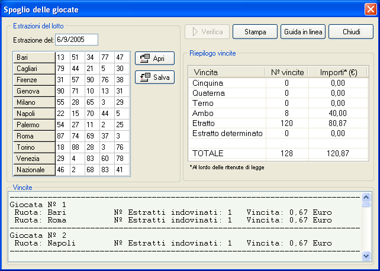Click cell 57 in Firenze row
The image size is (380, 271).
coord(78,80)
